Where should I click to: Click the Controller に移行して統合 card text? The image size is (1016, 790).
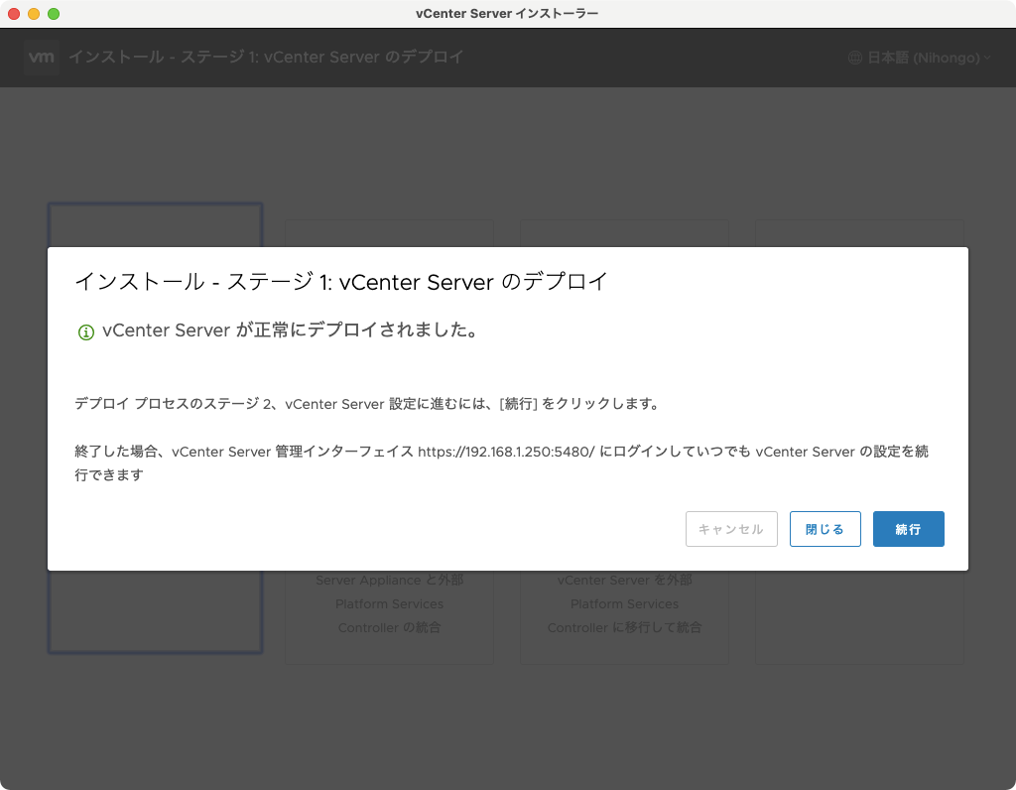click(x=624, y=627)
